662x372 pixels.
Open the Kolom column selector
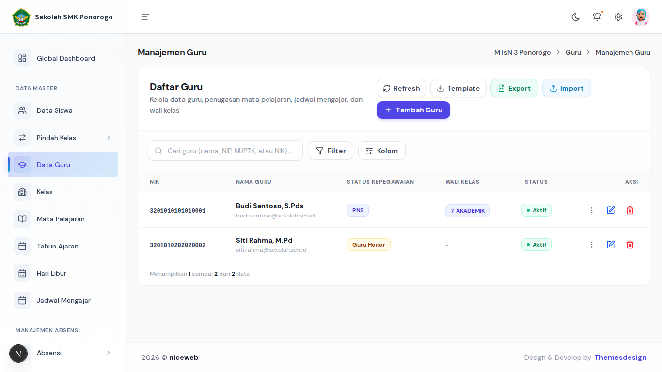[382, 151]
